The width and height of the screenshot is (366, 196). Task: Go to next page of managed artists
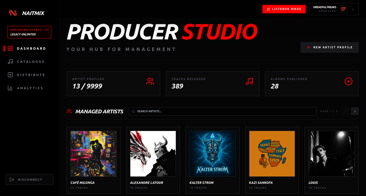coord(355,111)
